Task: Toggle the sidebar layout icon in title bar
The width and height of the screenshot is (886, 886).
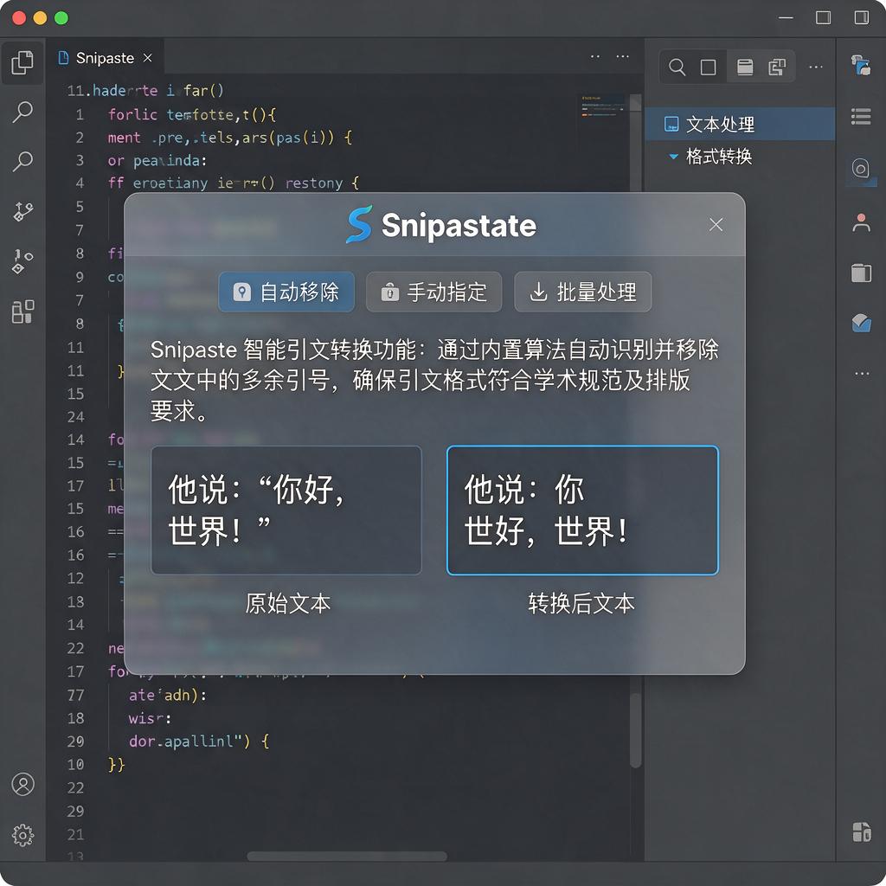Action: tap(861, 17)
